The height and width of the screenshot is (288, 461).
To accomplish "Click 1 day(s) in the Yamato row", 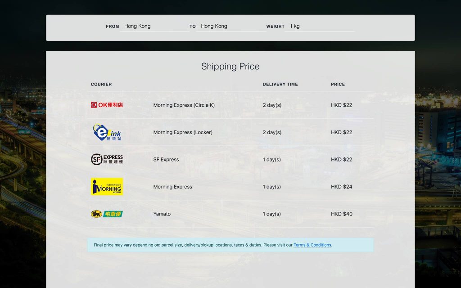I will coord(271,214).
